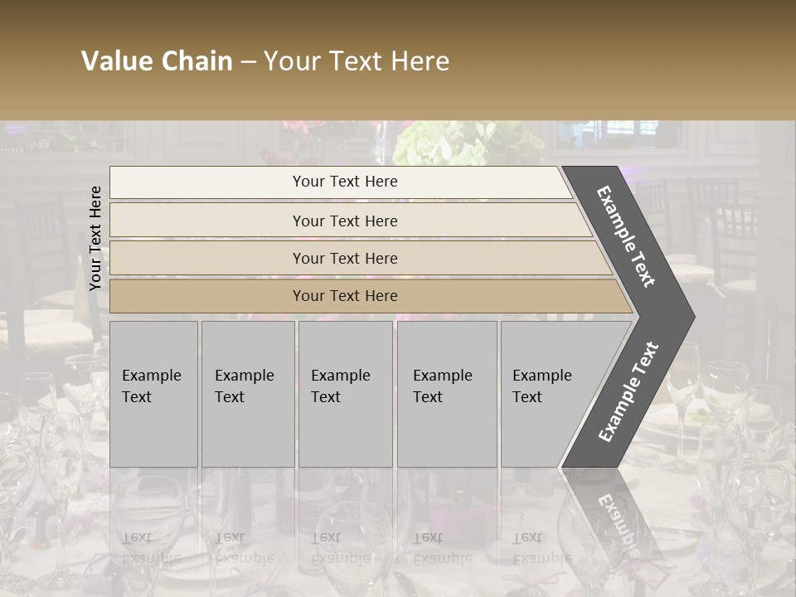
Task: Select the second gray "Example Text" box
Action: tap(247, 394)
